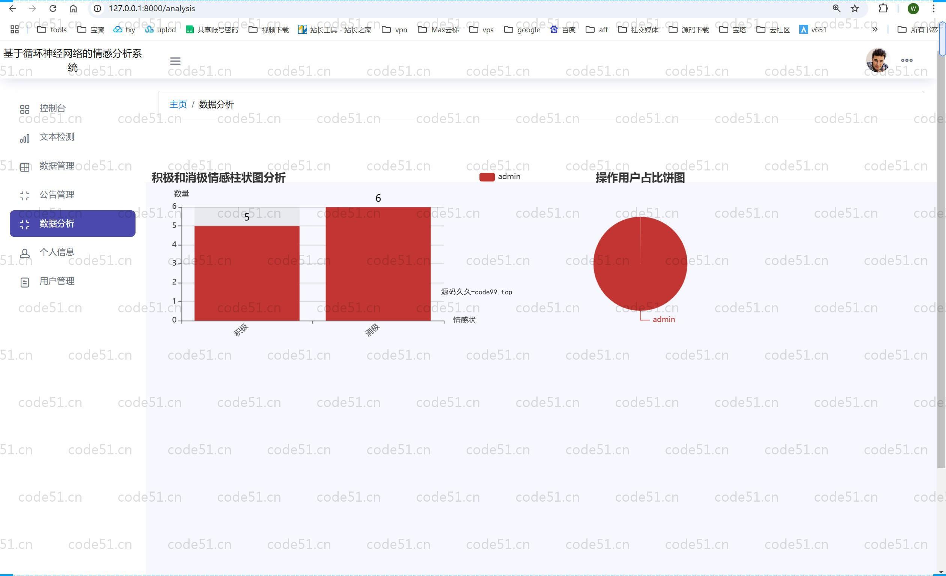Click the 积极 bar in the chart

click(247, 273)
